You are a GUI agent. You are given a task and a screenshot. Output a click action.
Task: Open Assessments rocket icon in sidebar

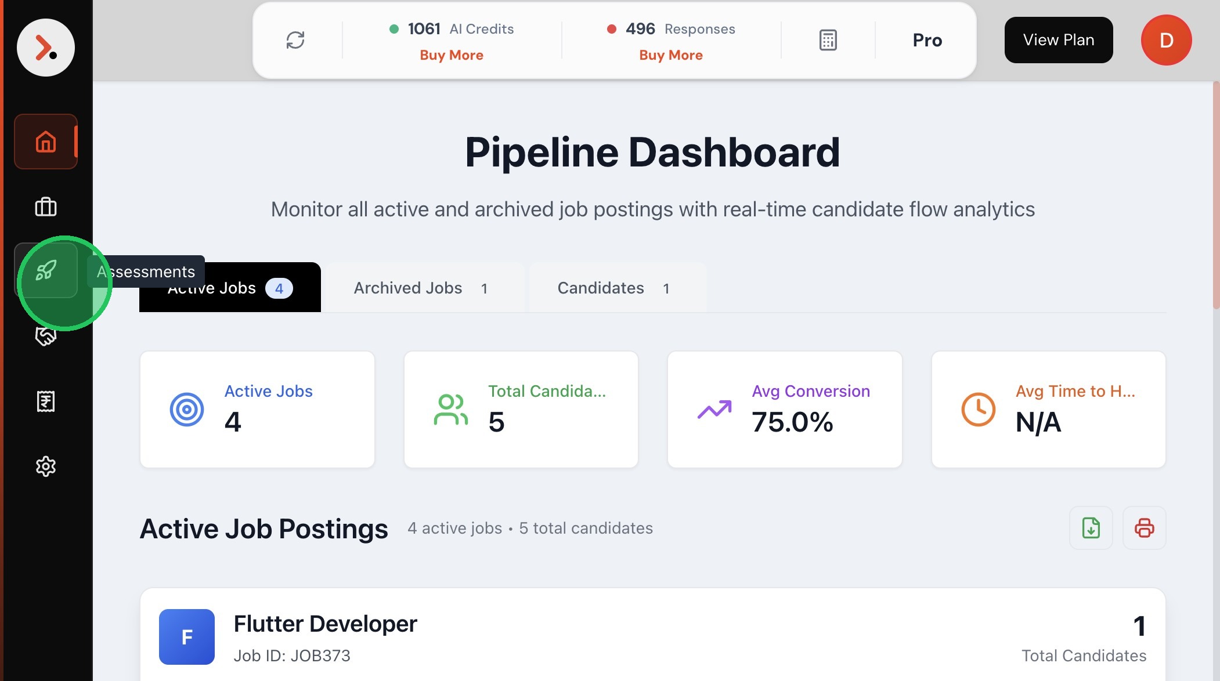point(46,270)
